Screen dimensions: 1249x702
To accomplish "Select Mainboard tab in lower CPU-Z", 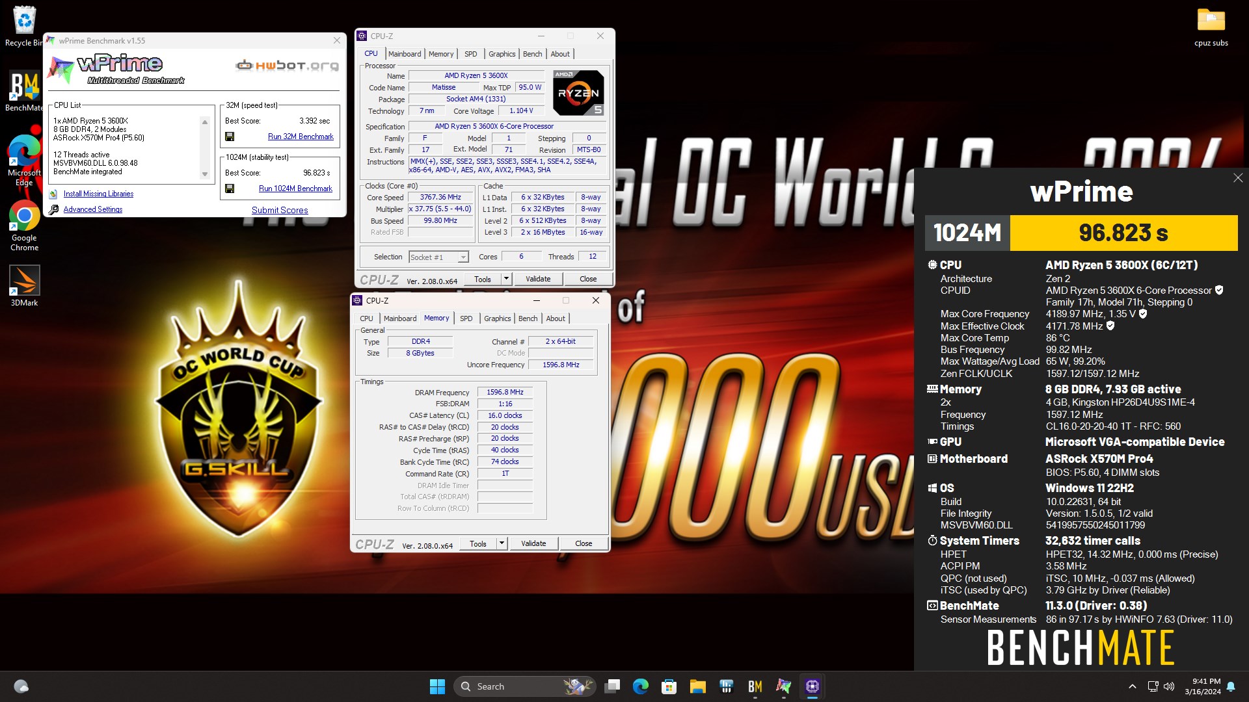I will point(400,318).
